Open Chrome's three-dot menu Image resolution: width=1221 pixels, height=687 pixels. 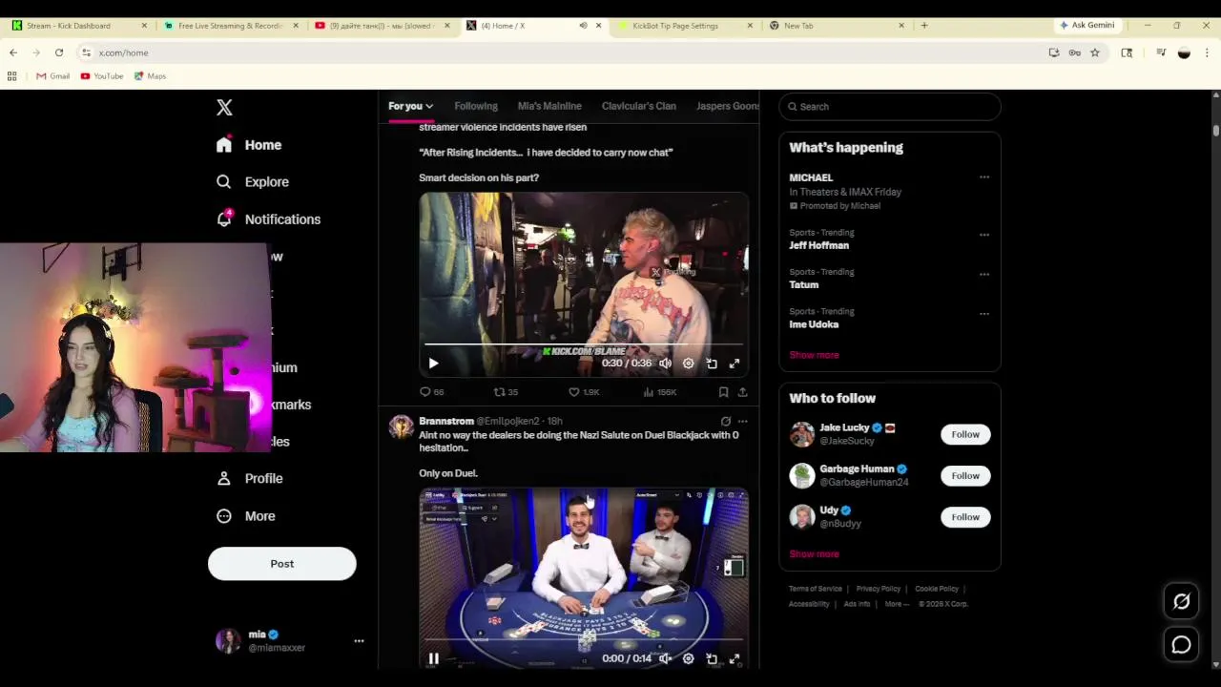(1207, 52)
